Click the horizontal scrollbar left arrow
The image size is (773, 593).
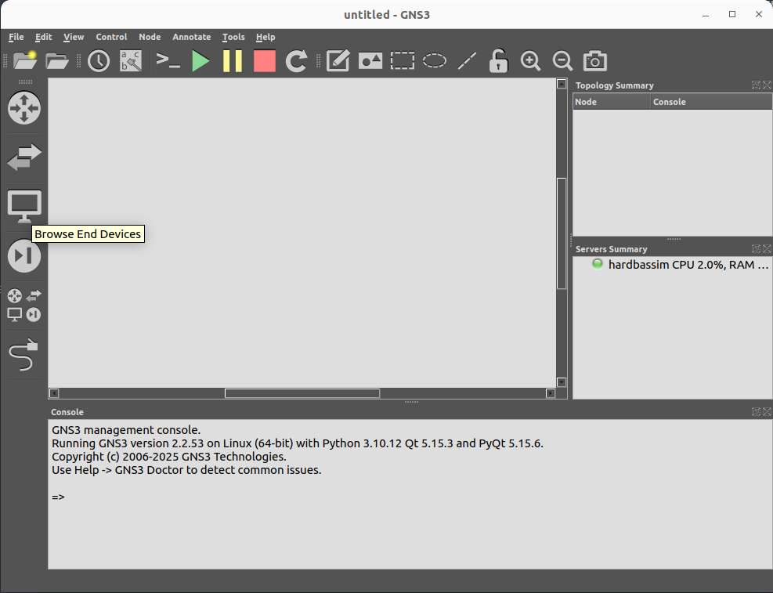click(x=54, y=393)
